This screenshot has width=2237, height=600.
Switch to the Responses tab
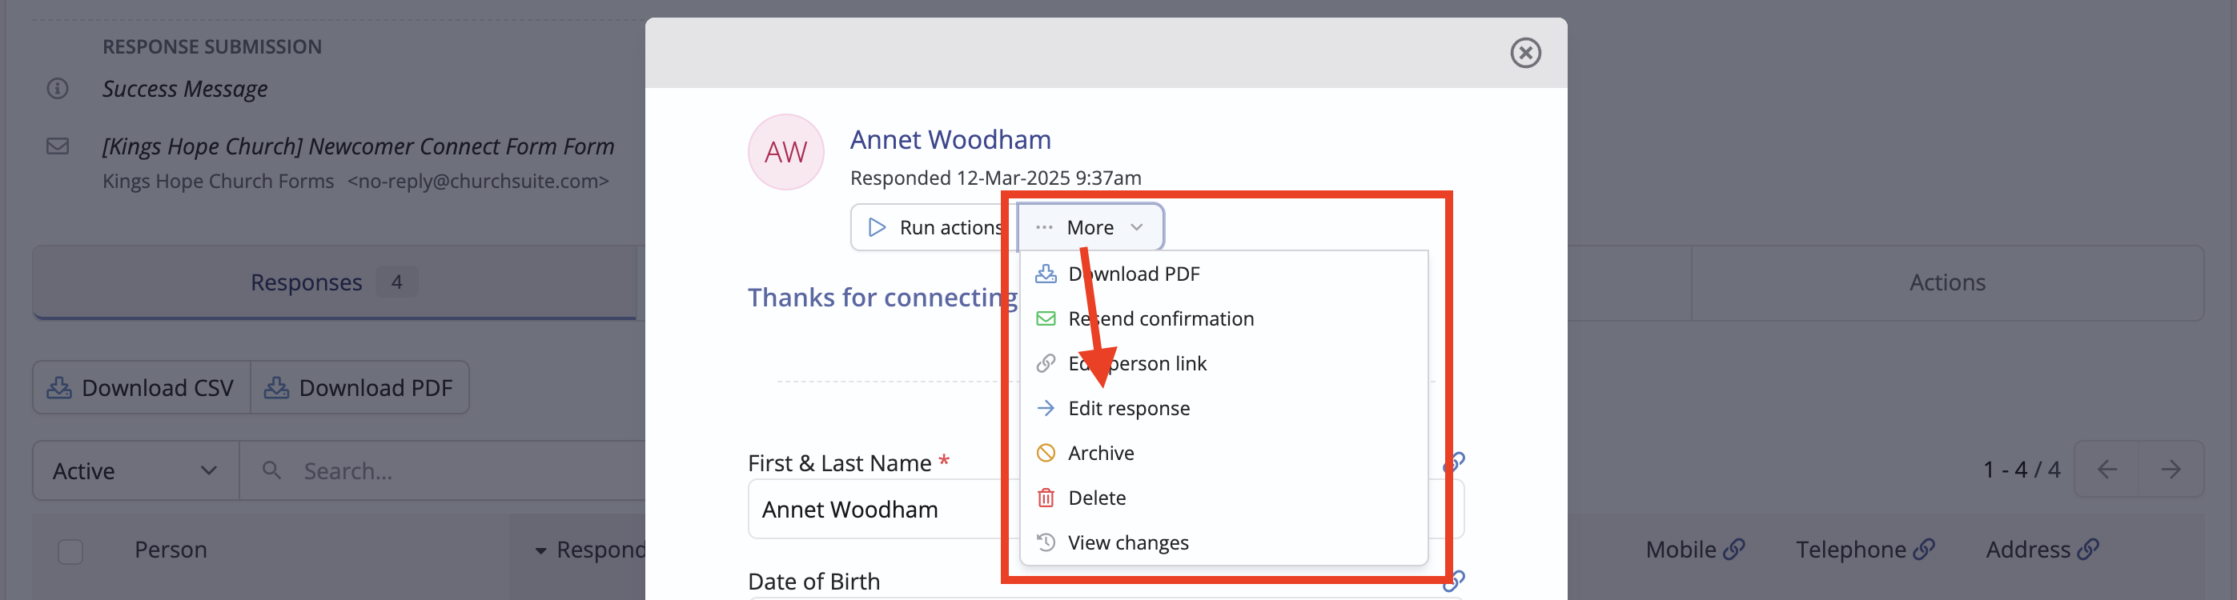pos(335,283)
